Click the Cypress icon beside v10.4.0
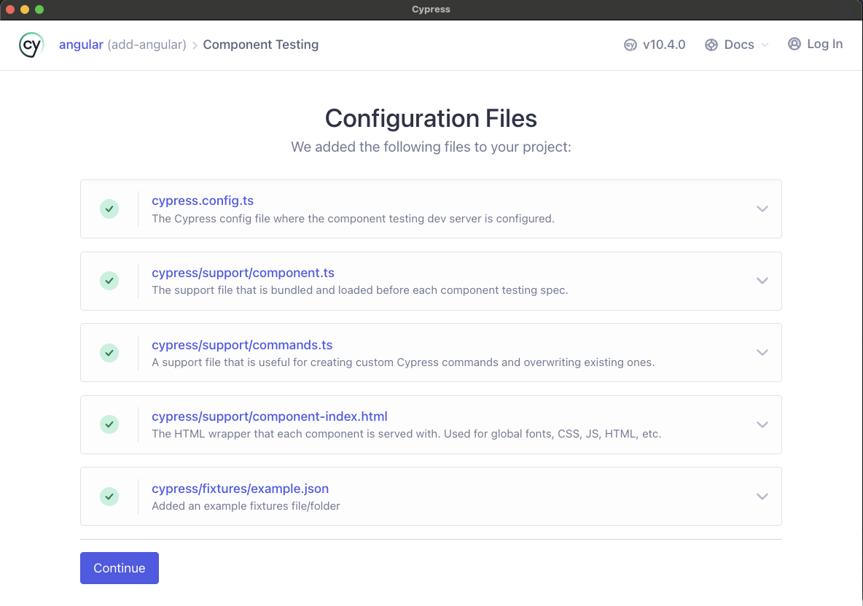Screen dimensions: 863x606 tap(630, 44)
